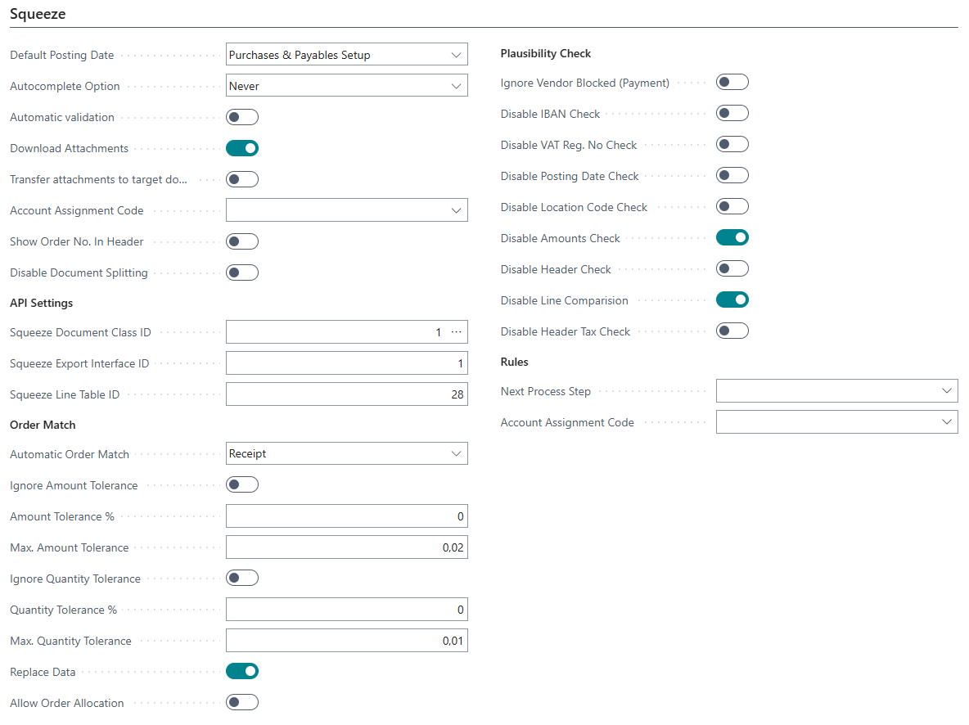Open the Next Process Step dropdown

point(946,391)
